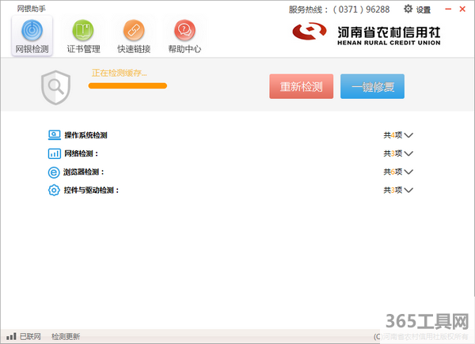
Task: Switch to the 证书管理 tab
Action: point(83,32)
